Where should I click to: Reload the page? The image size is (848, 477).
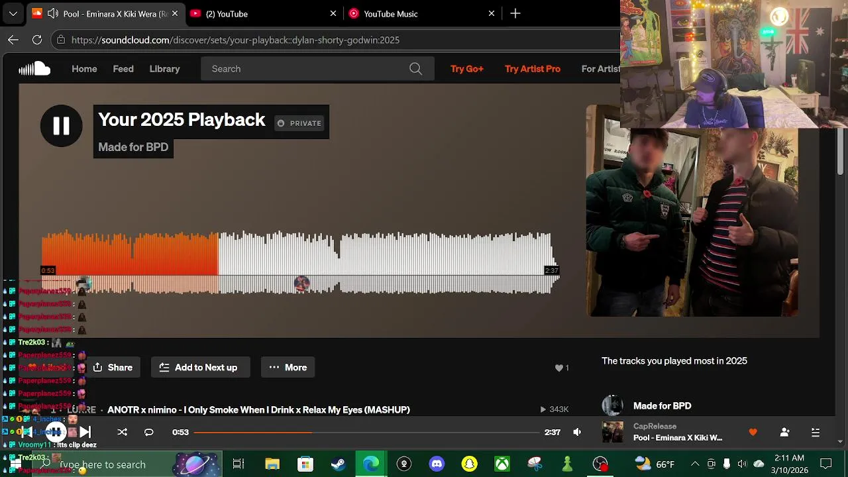coord(37,40)
